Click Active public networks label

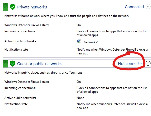point(20,98)
